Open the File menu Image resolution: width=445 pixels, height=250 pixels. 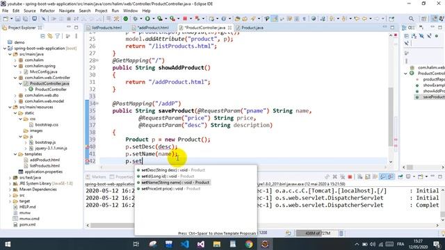pos(5,11)
